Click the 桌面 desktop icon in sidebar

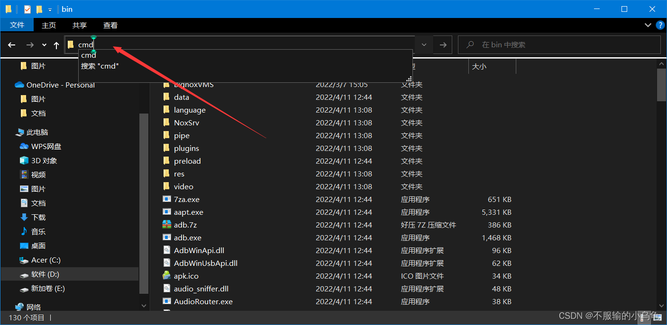pos(24,246)
